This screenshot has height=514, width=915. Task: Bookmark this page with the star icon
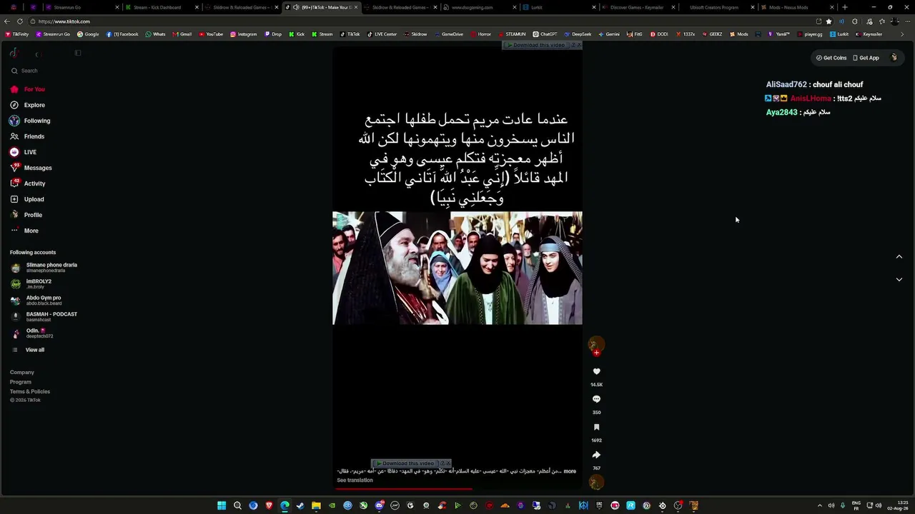(829, 21)
